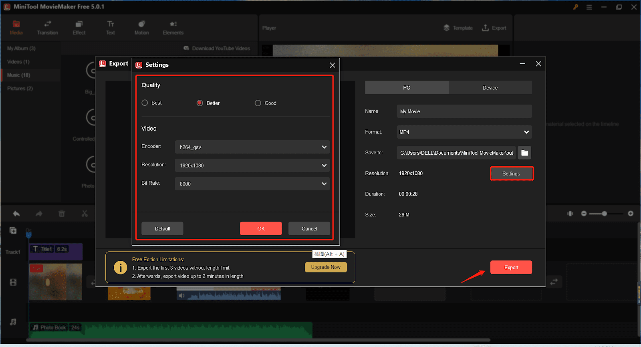The width and height of the screenshot is (641, 347).
Task: Click the zoom out minus icon on timeline
Action: tap(584, 214)
